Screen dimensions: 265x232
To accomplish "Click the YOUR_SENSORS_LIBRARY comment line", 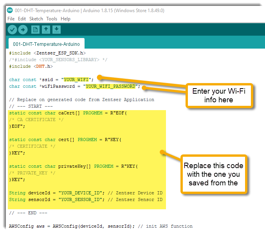I will click(58, 60).
